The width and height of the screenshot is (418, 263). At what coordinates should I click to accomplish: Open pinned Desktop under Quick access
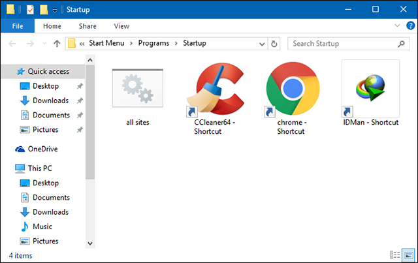[46, 86]
